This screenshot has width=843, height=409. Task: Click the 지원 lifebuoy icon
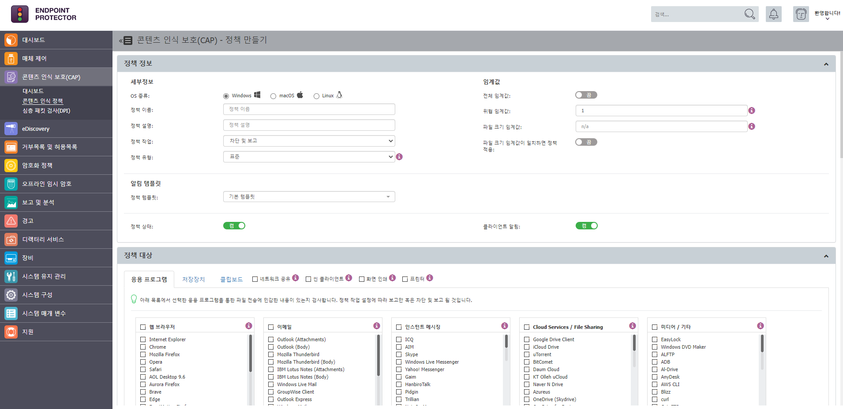11,332
